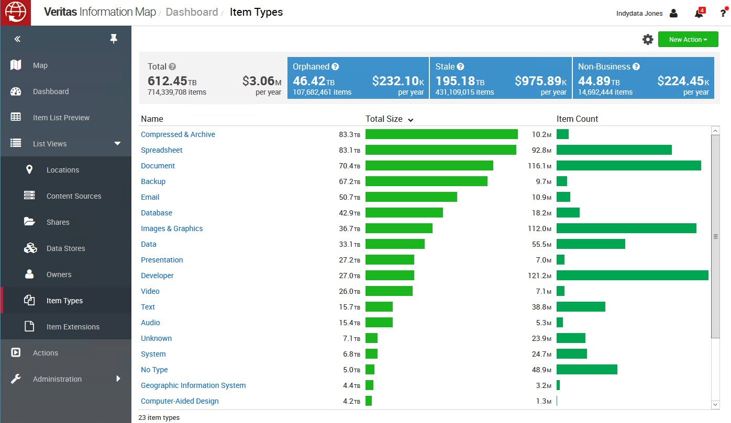Image resolution: width=731 pixels, height=423 pixels.
Task: Open Item Extensions in the sidebar
Action: pos(73,327)
